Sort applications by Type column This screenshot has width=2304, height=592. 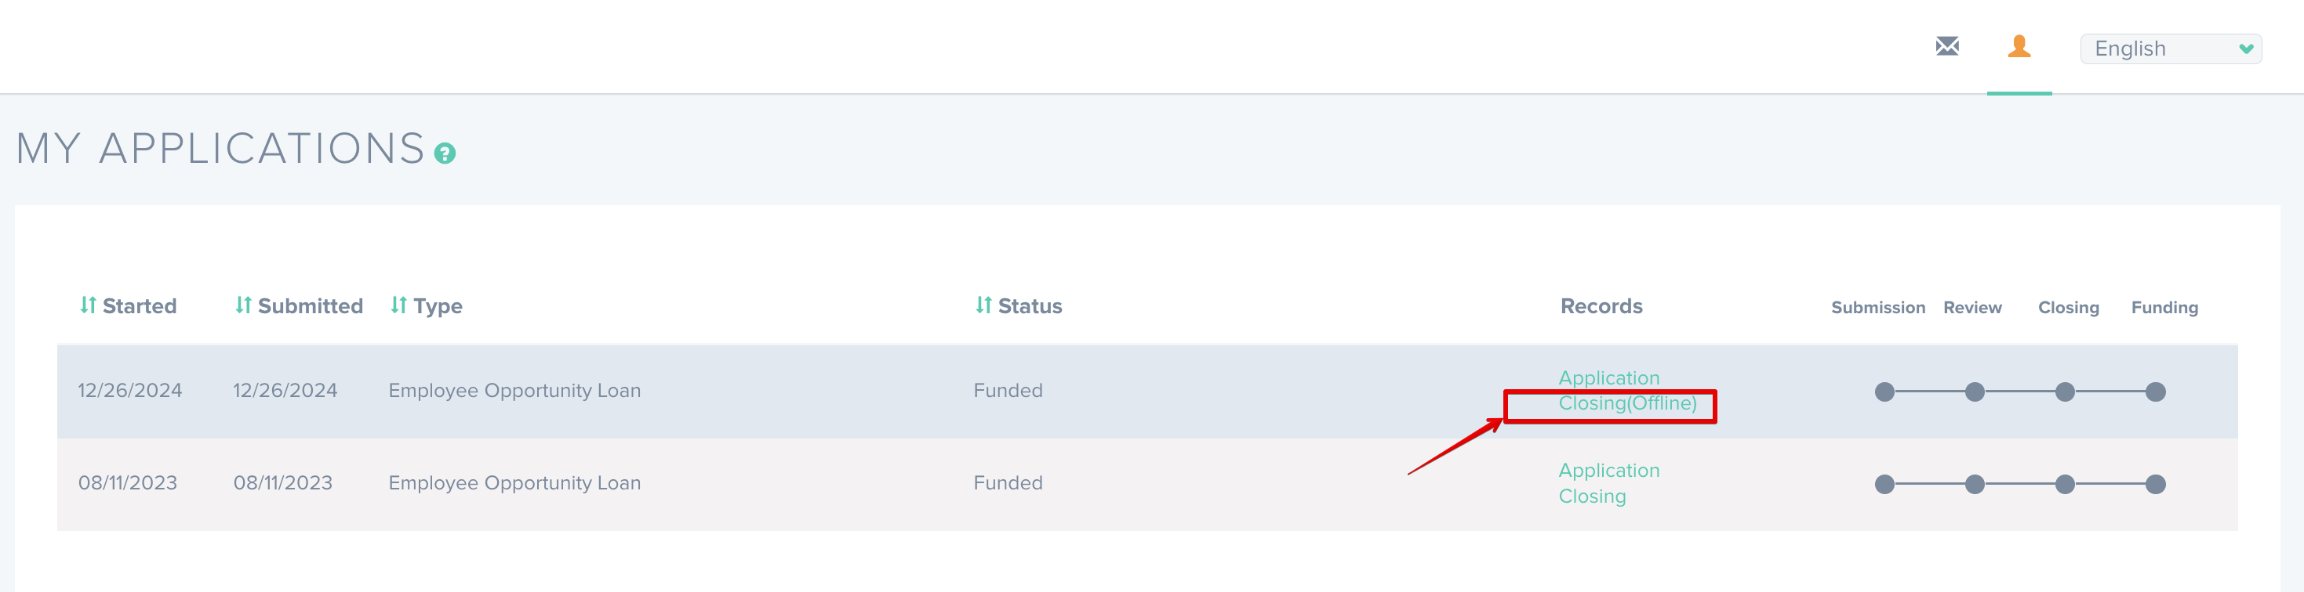point(426,306)
